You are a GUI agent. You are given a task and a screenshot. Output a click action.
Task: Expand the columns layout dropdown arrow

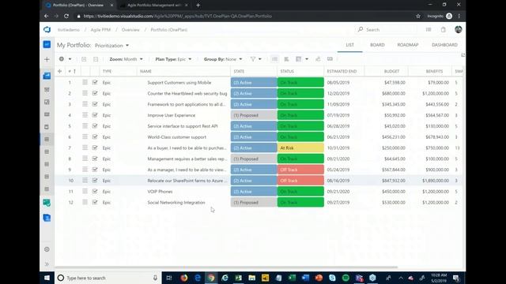(307, 59)
